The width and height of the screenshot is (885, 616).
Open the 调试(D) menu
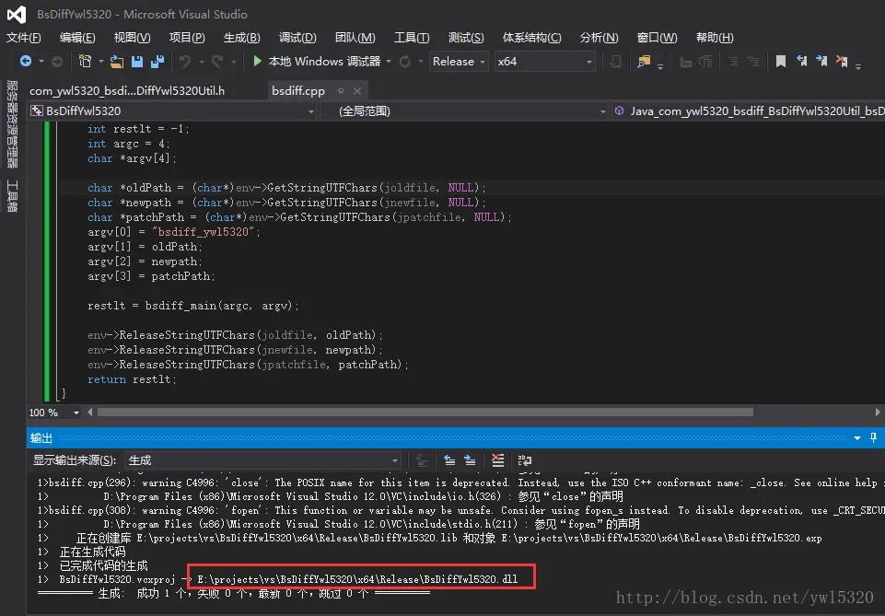pos(297,38)
